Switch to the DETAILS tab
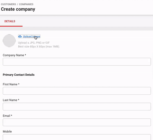Viewport: 153px width, 140px height. 10,21
